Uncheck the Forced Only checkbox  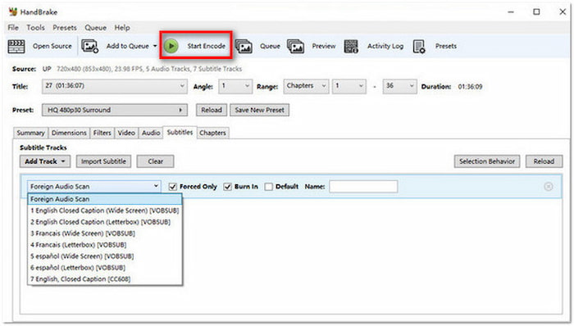coord(173,187)
